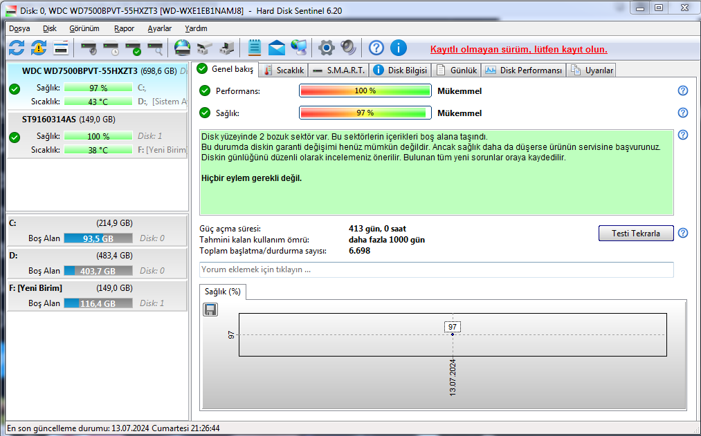Click the toolbar question mark help icon
Screen dimensions: 701x436
(376, 47)
